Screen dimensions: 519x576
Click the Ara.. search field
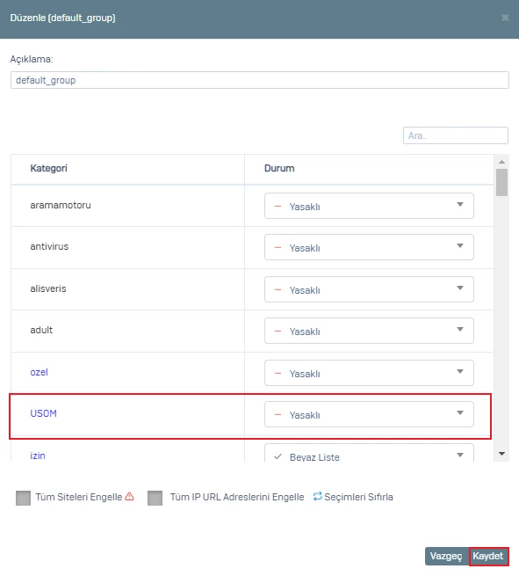pos(456,135)
